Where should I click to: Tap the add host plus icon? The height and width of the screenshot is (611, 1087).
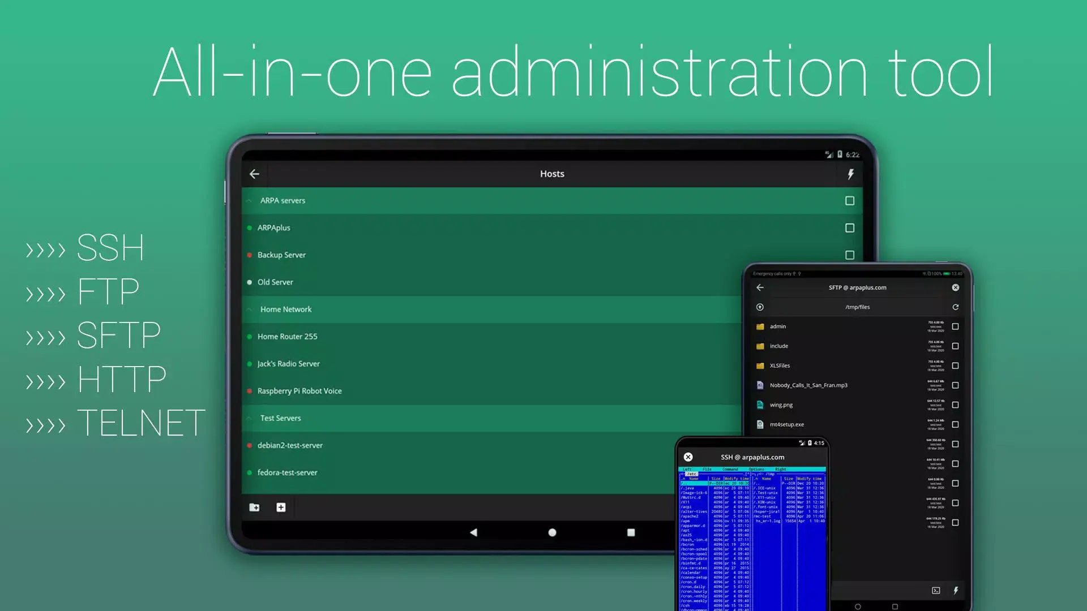tap(281, 507)
